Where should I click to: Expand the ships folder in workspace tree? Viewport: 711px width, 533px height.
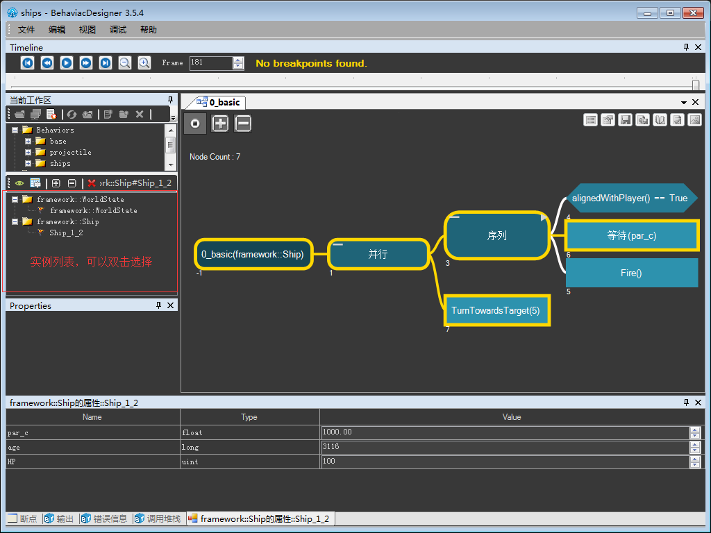[28, 164]
